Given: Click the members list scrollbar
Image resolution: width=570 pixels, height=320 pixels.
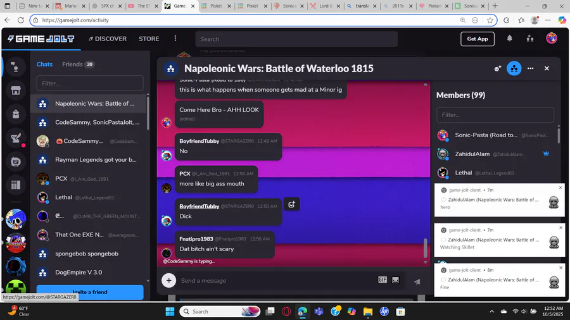Looking at the screenshot, I should pyautogui.click(x=559, y=135).
